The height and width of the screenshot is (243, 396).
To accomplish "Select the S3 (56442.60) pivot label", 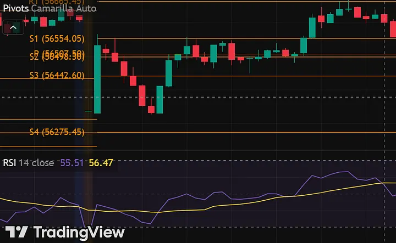I will tap(57, 75).
